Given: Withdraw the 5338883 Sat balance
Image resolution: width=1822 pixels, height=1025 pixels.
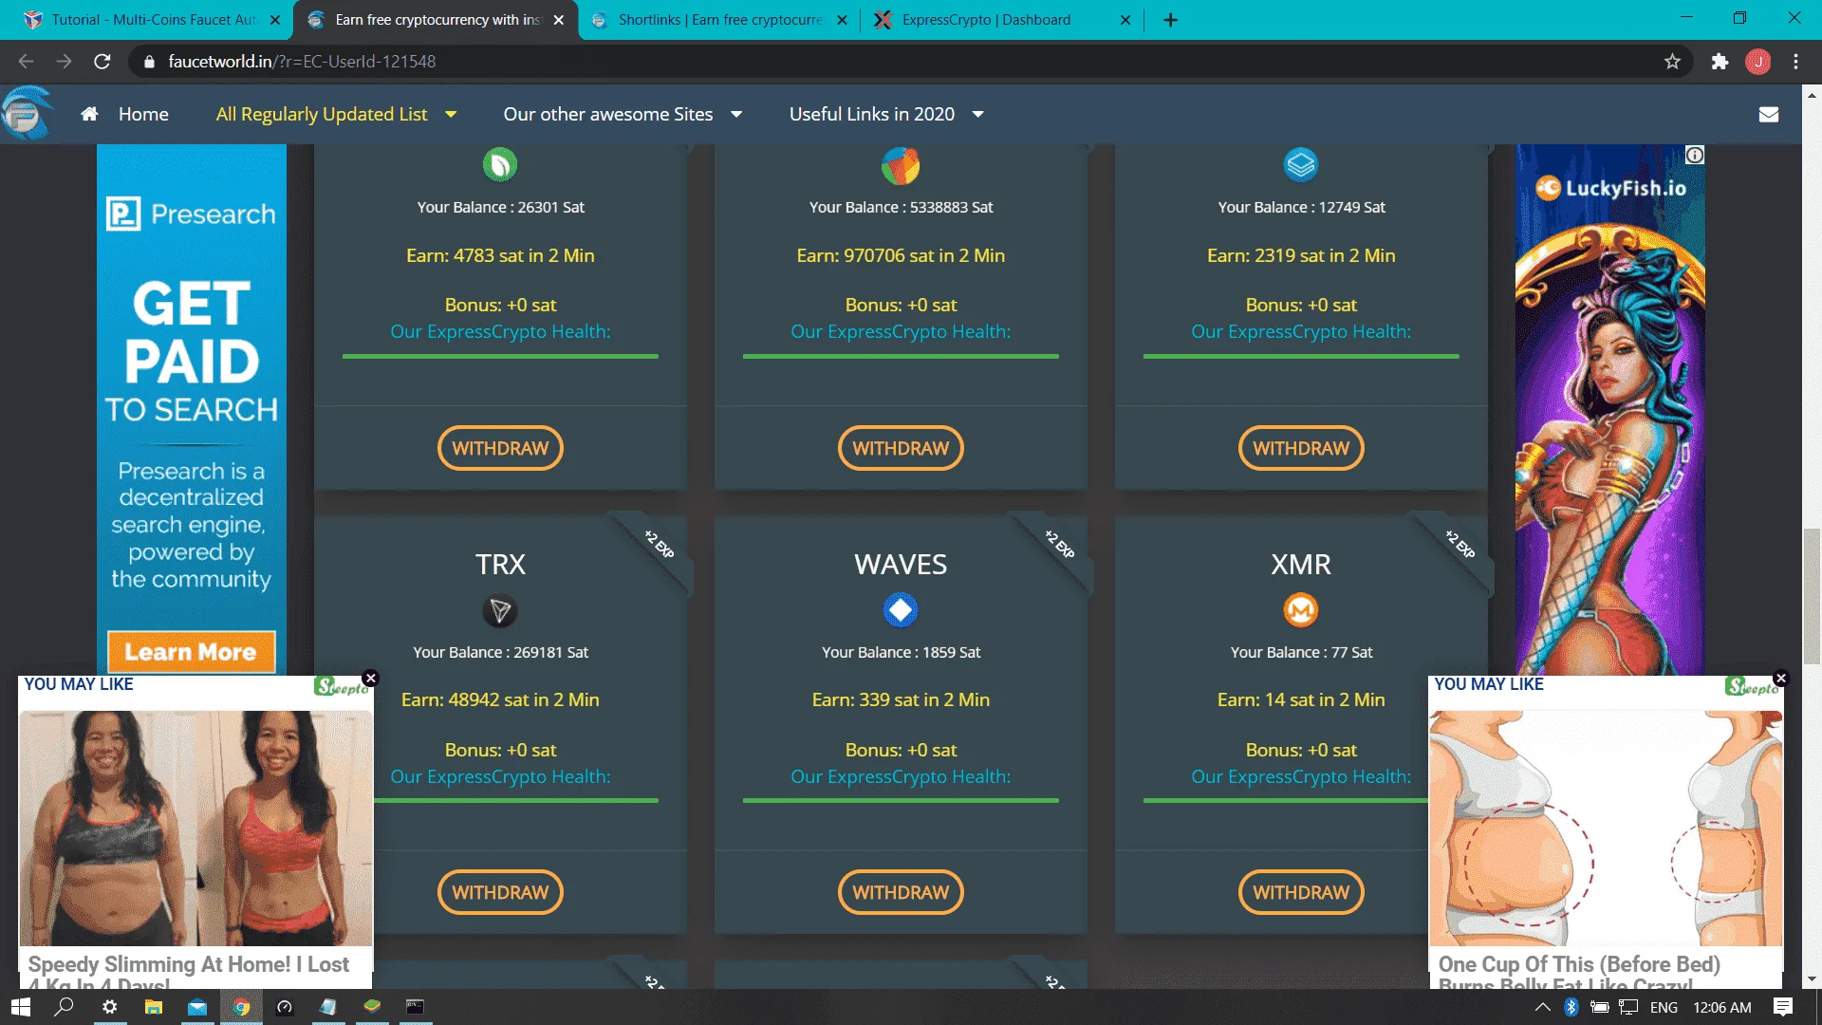Looking at the screenshot, I should (901, 448).
